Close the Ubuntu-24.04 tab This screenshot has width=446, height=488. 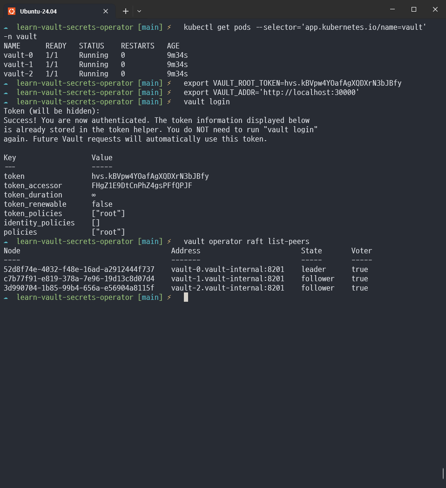(x=106, y=11)
